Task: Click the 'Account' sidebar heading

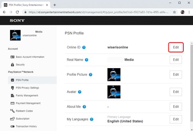Action: [13, 49]
